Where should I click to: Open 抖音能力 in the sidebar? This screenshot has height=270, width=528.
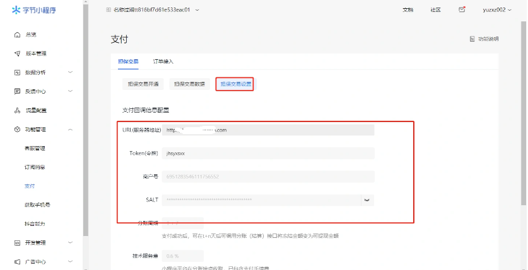(35, 223)
